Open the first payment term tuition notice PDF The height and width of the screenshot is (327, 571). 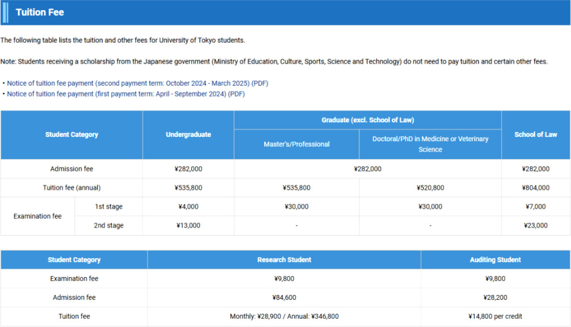(x=126, y=94)
